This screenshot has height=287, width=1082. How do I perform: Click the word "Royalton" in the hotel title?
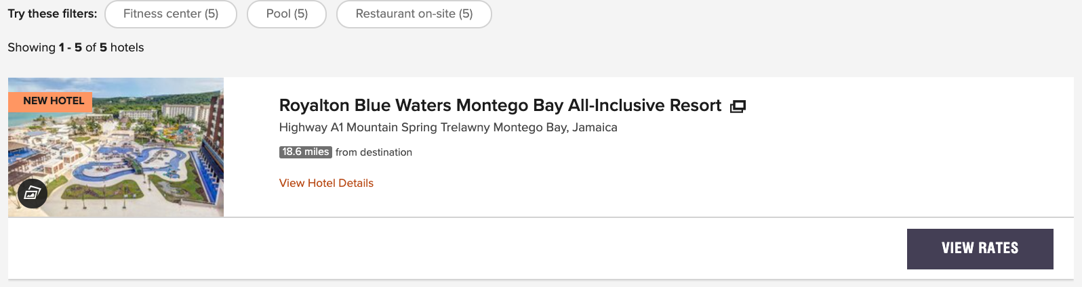tap(315, 106)
